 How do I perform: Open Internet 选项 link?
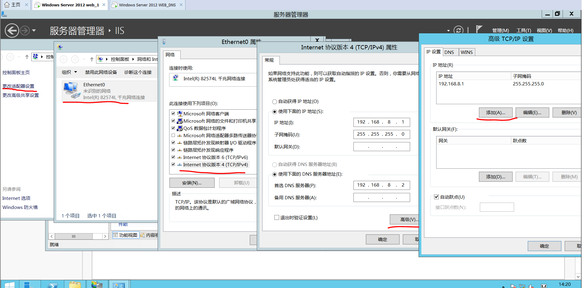click(x=16, y=198)
